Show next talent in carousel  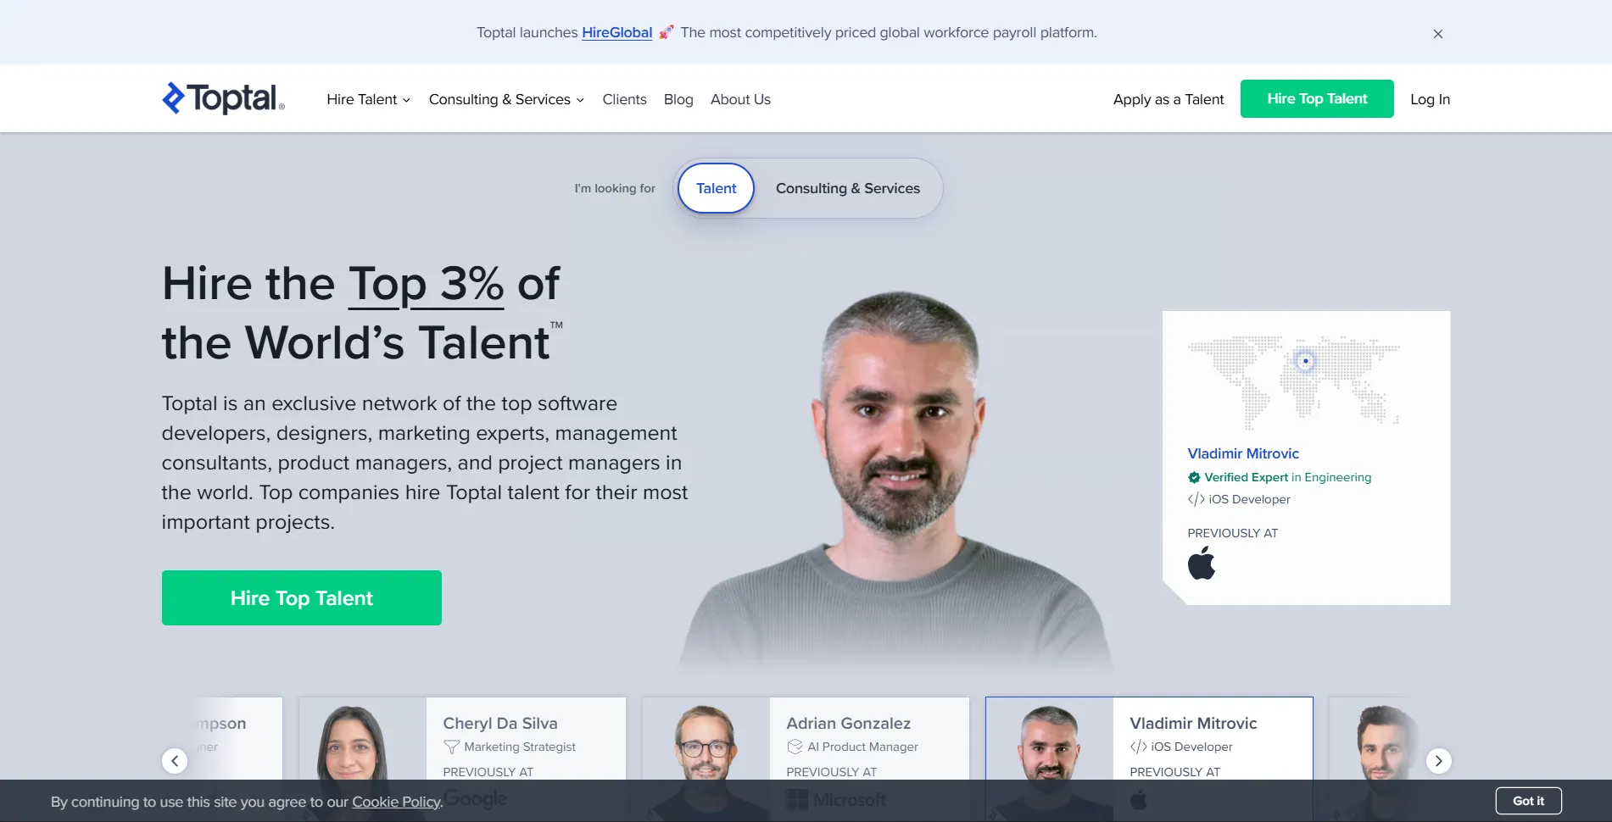[x=1438, y=761]
